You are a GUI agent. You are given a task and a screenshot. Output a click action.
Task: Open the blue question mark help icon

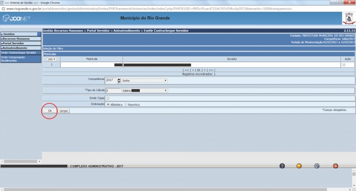tap(282, 166)
